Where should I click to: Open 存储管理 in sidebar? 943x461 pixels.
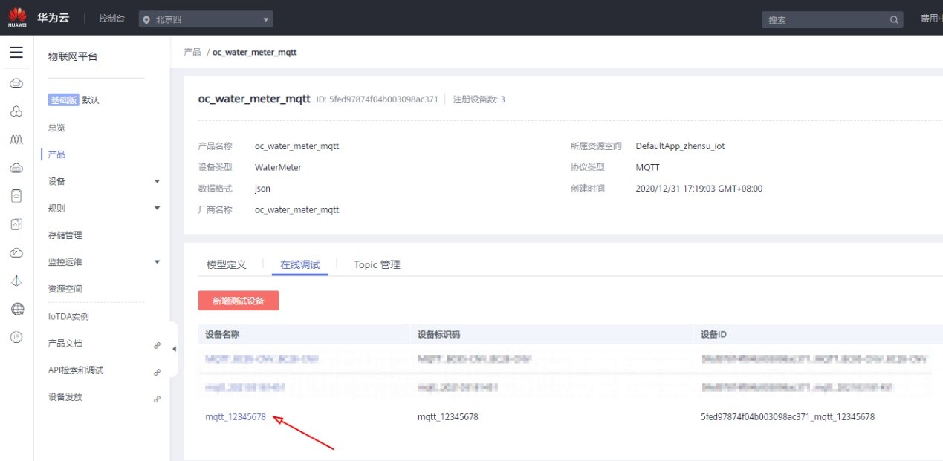point(65,235)
